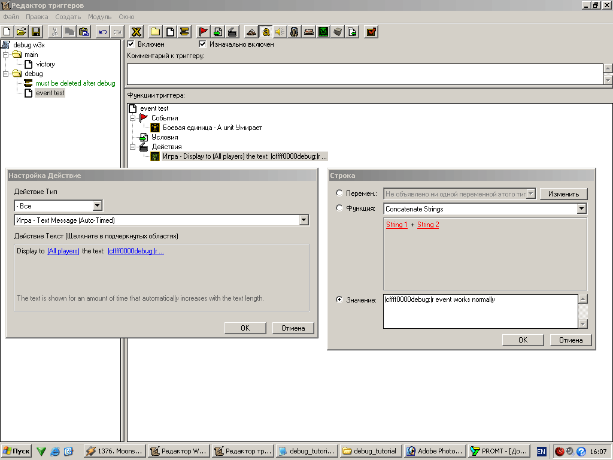Click the Cut scissors icon
The width and height of the screenshot is (613, 460).
coord(54,32)
